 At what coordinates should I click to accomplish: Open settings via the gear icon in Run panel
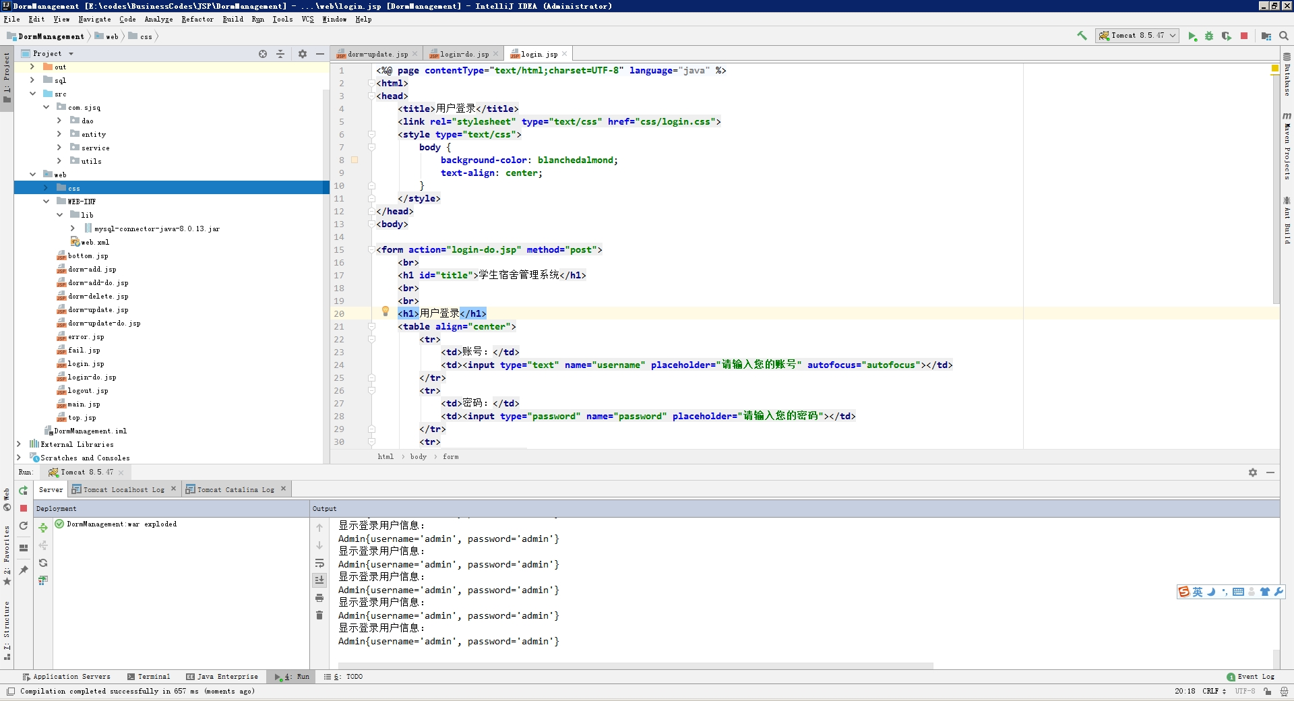coord(1253,473)
